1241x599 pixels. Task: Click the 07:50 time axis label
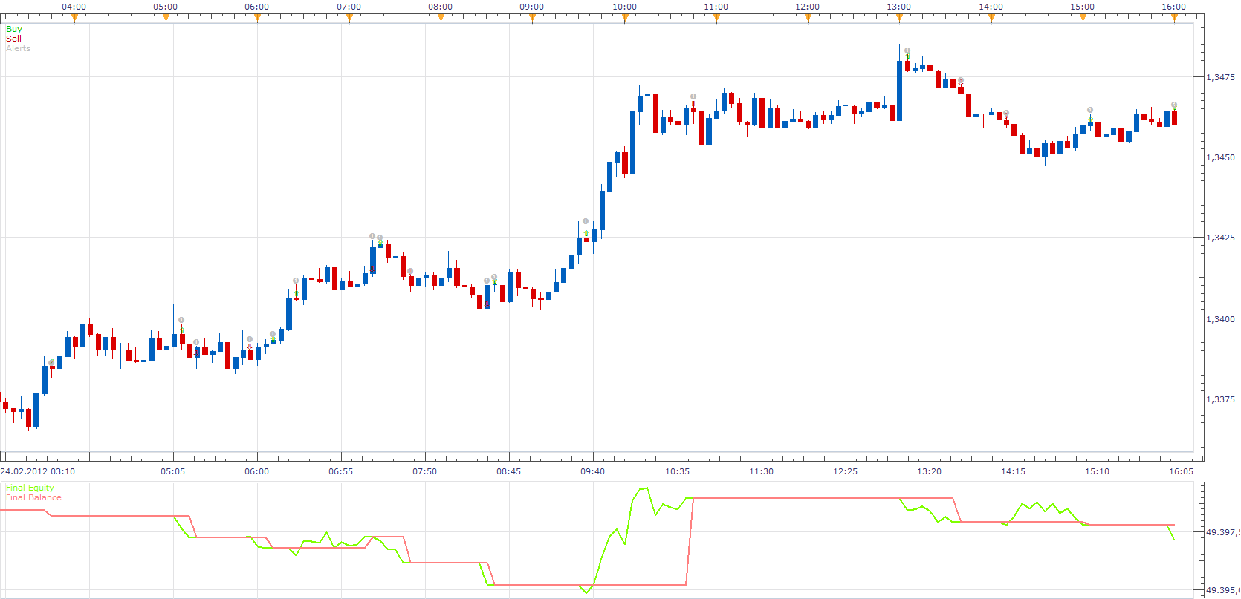[425, 471]
